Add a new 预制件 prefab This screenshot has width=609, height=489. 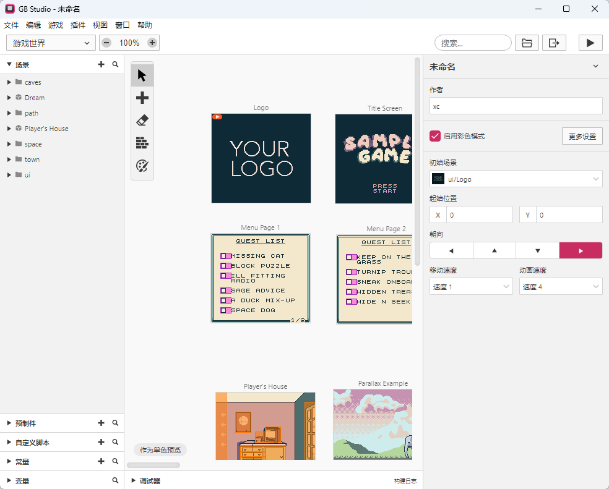[101, 423]
